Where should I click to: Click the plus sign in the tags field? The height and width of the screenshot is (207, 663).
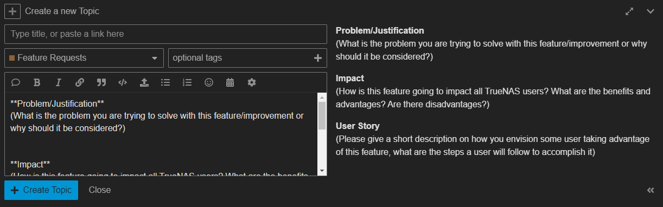[x=318, y=58]
